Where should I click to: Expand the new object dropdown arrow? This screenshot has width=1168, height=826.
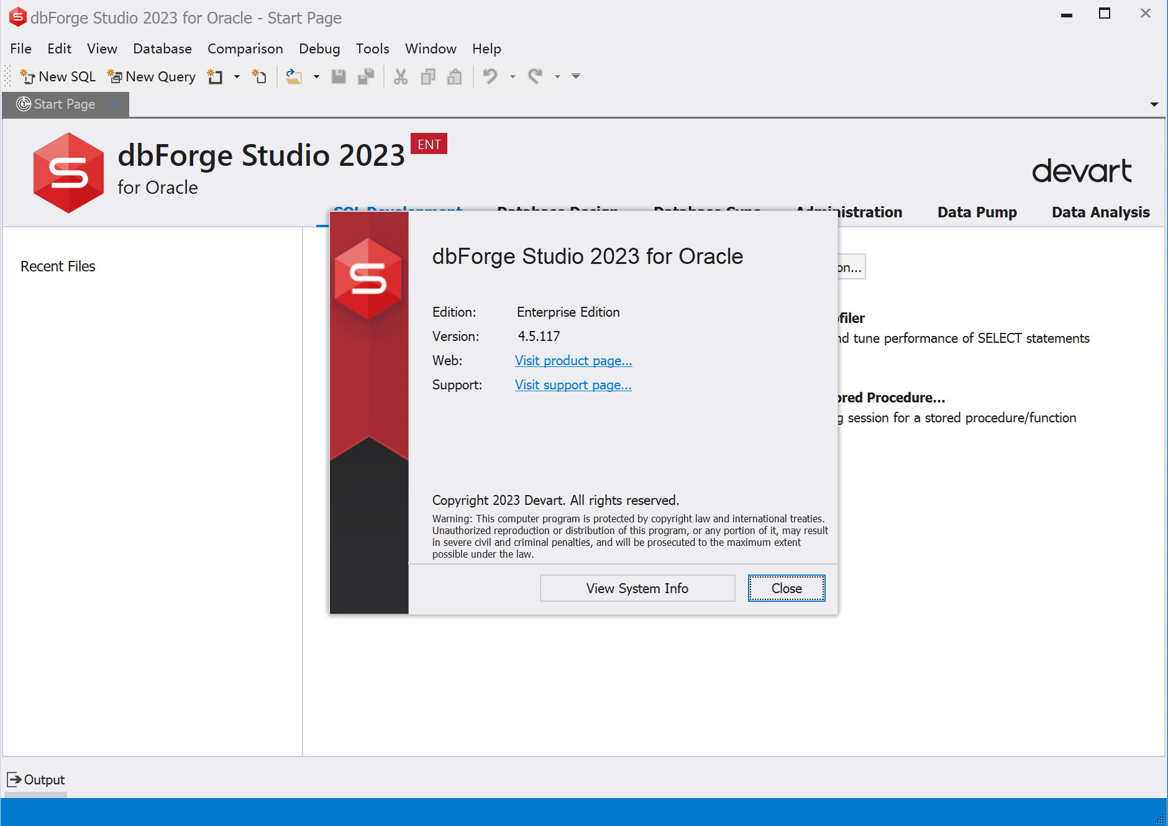pos(237,76)
